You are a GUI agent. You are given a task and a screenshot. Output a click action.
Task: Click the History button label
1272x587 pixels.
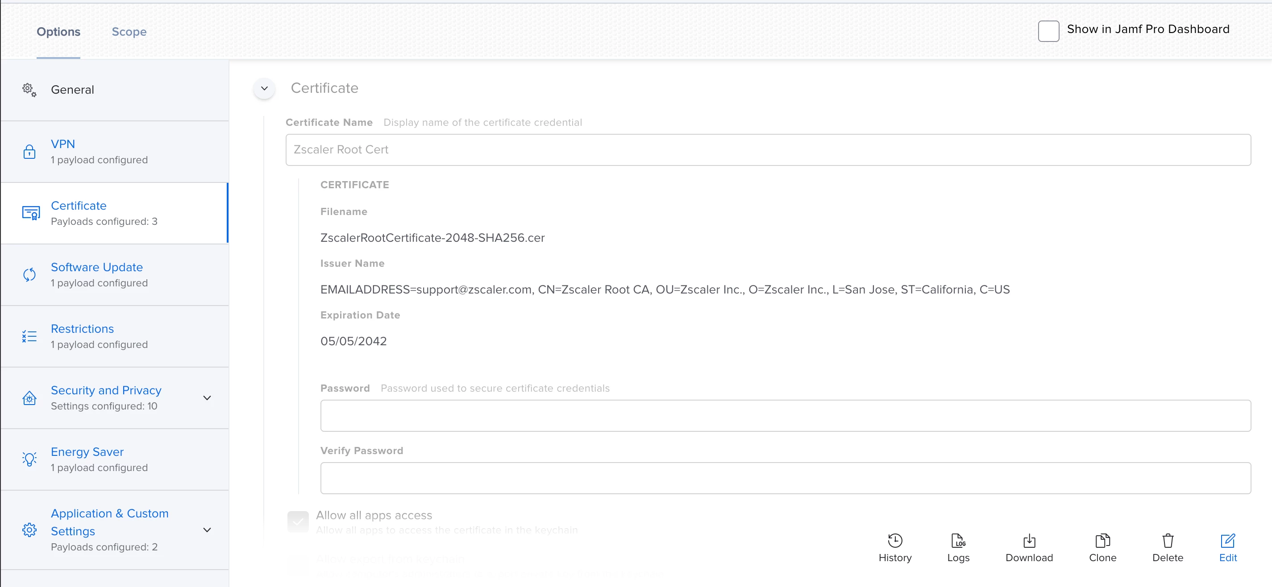coord(895,558)
